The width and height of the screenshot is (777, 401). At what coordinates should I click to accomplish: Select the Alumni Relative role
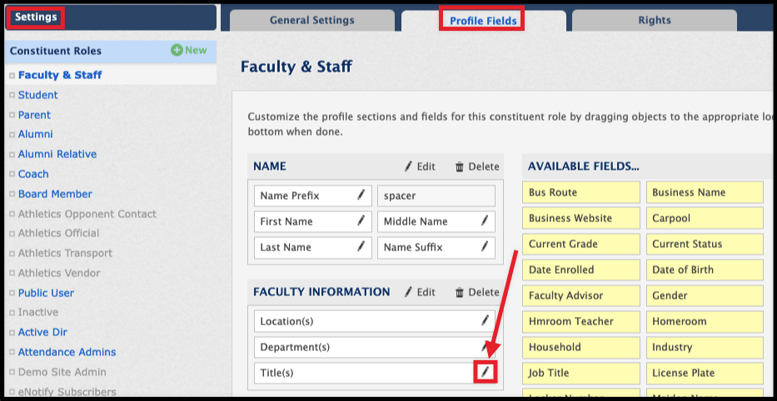57,154
